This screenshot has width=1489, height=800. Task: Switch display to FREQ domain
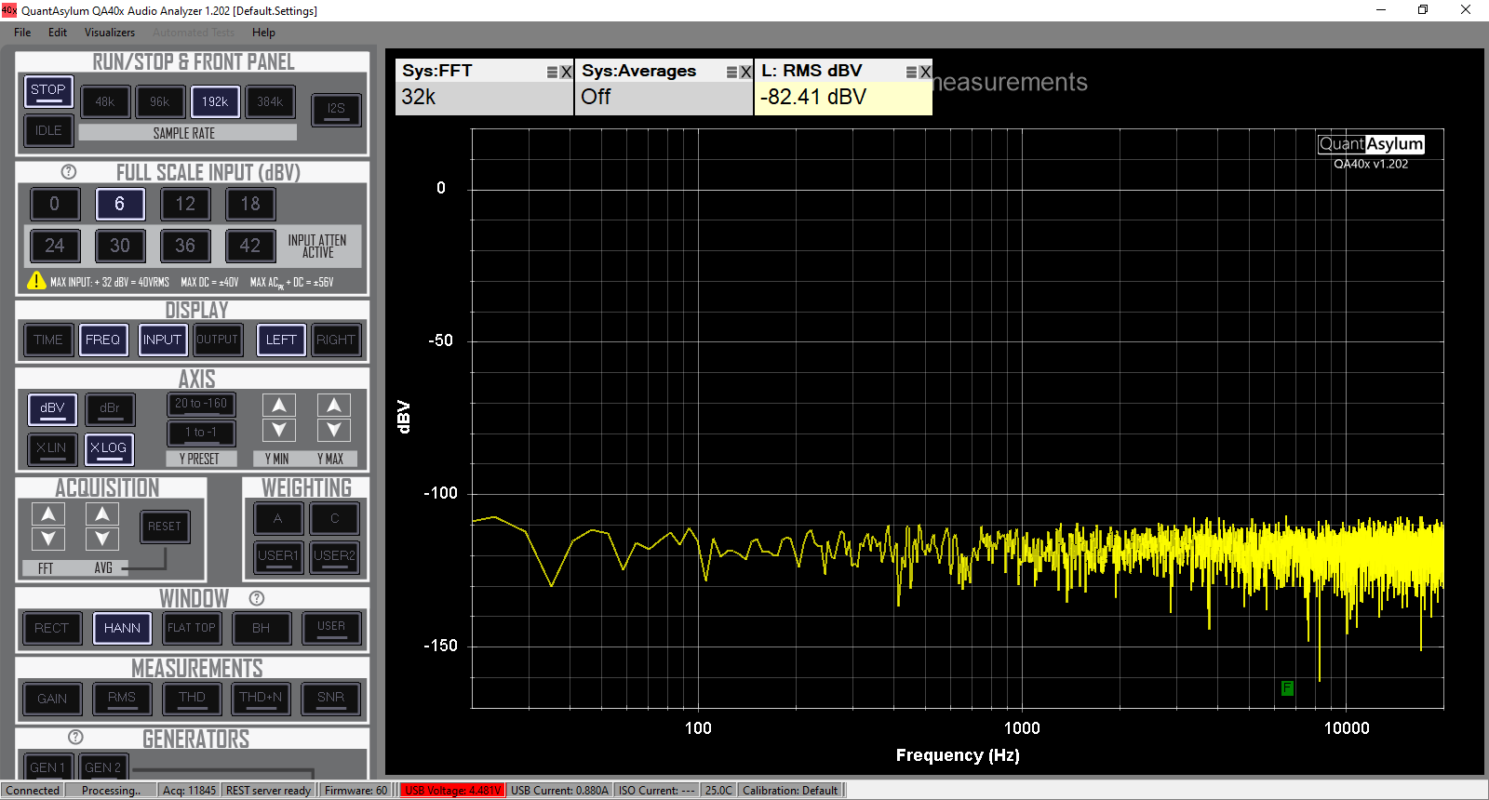pyautogui.click(x=103, y=340)
